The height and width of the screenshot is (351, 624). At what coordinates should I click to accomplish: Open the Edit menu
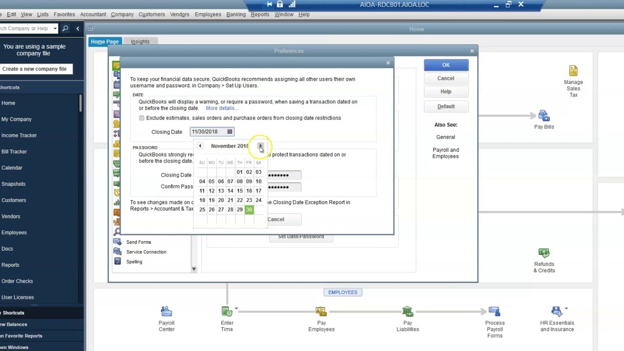[x=11, y=14]
